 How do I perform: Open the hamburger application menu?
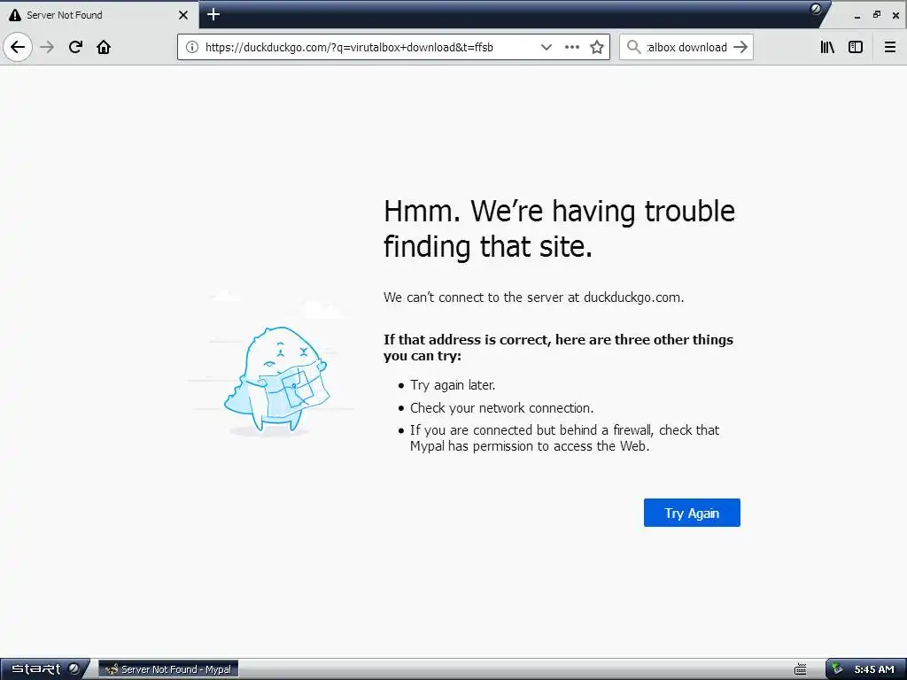pos(890,47)
